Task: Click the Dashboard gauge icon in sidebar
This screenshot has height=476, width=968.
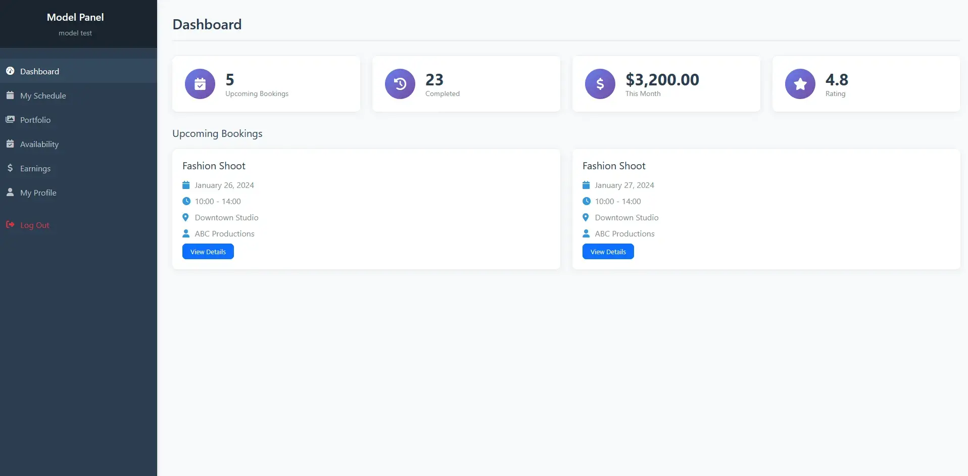Action: tap(10, 71)
